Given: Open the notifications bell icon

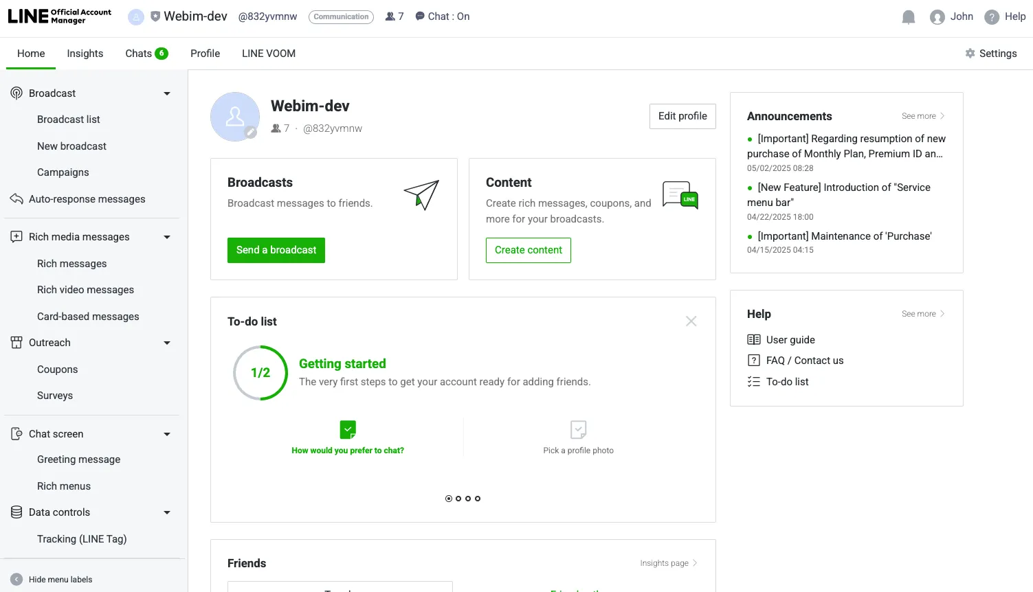Looking at the screenshot, I should pos(909,17).
